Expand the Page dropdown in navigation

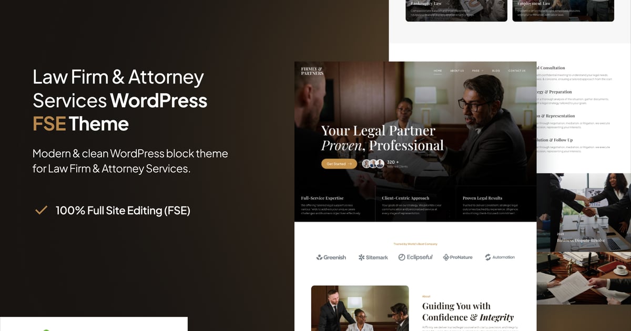coord(477,71)
